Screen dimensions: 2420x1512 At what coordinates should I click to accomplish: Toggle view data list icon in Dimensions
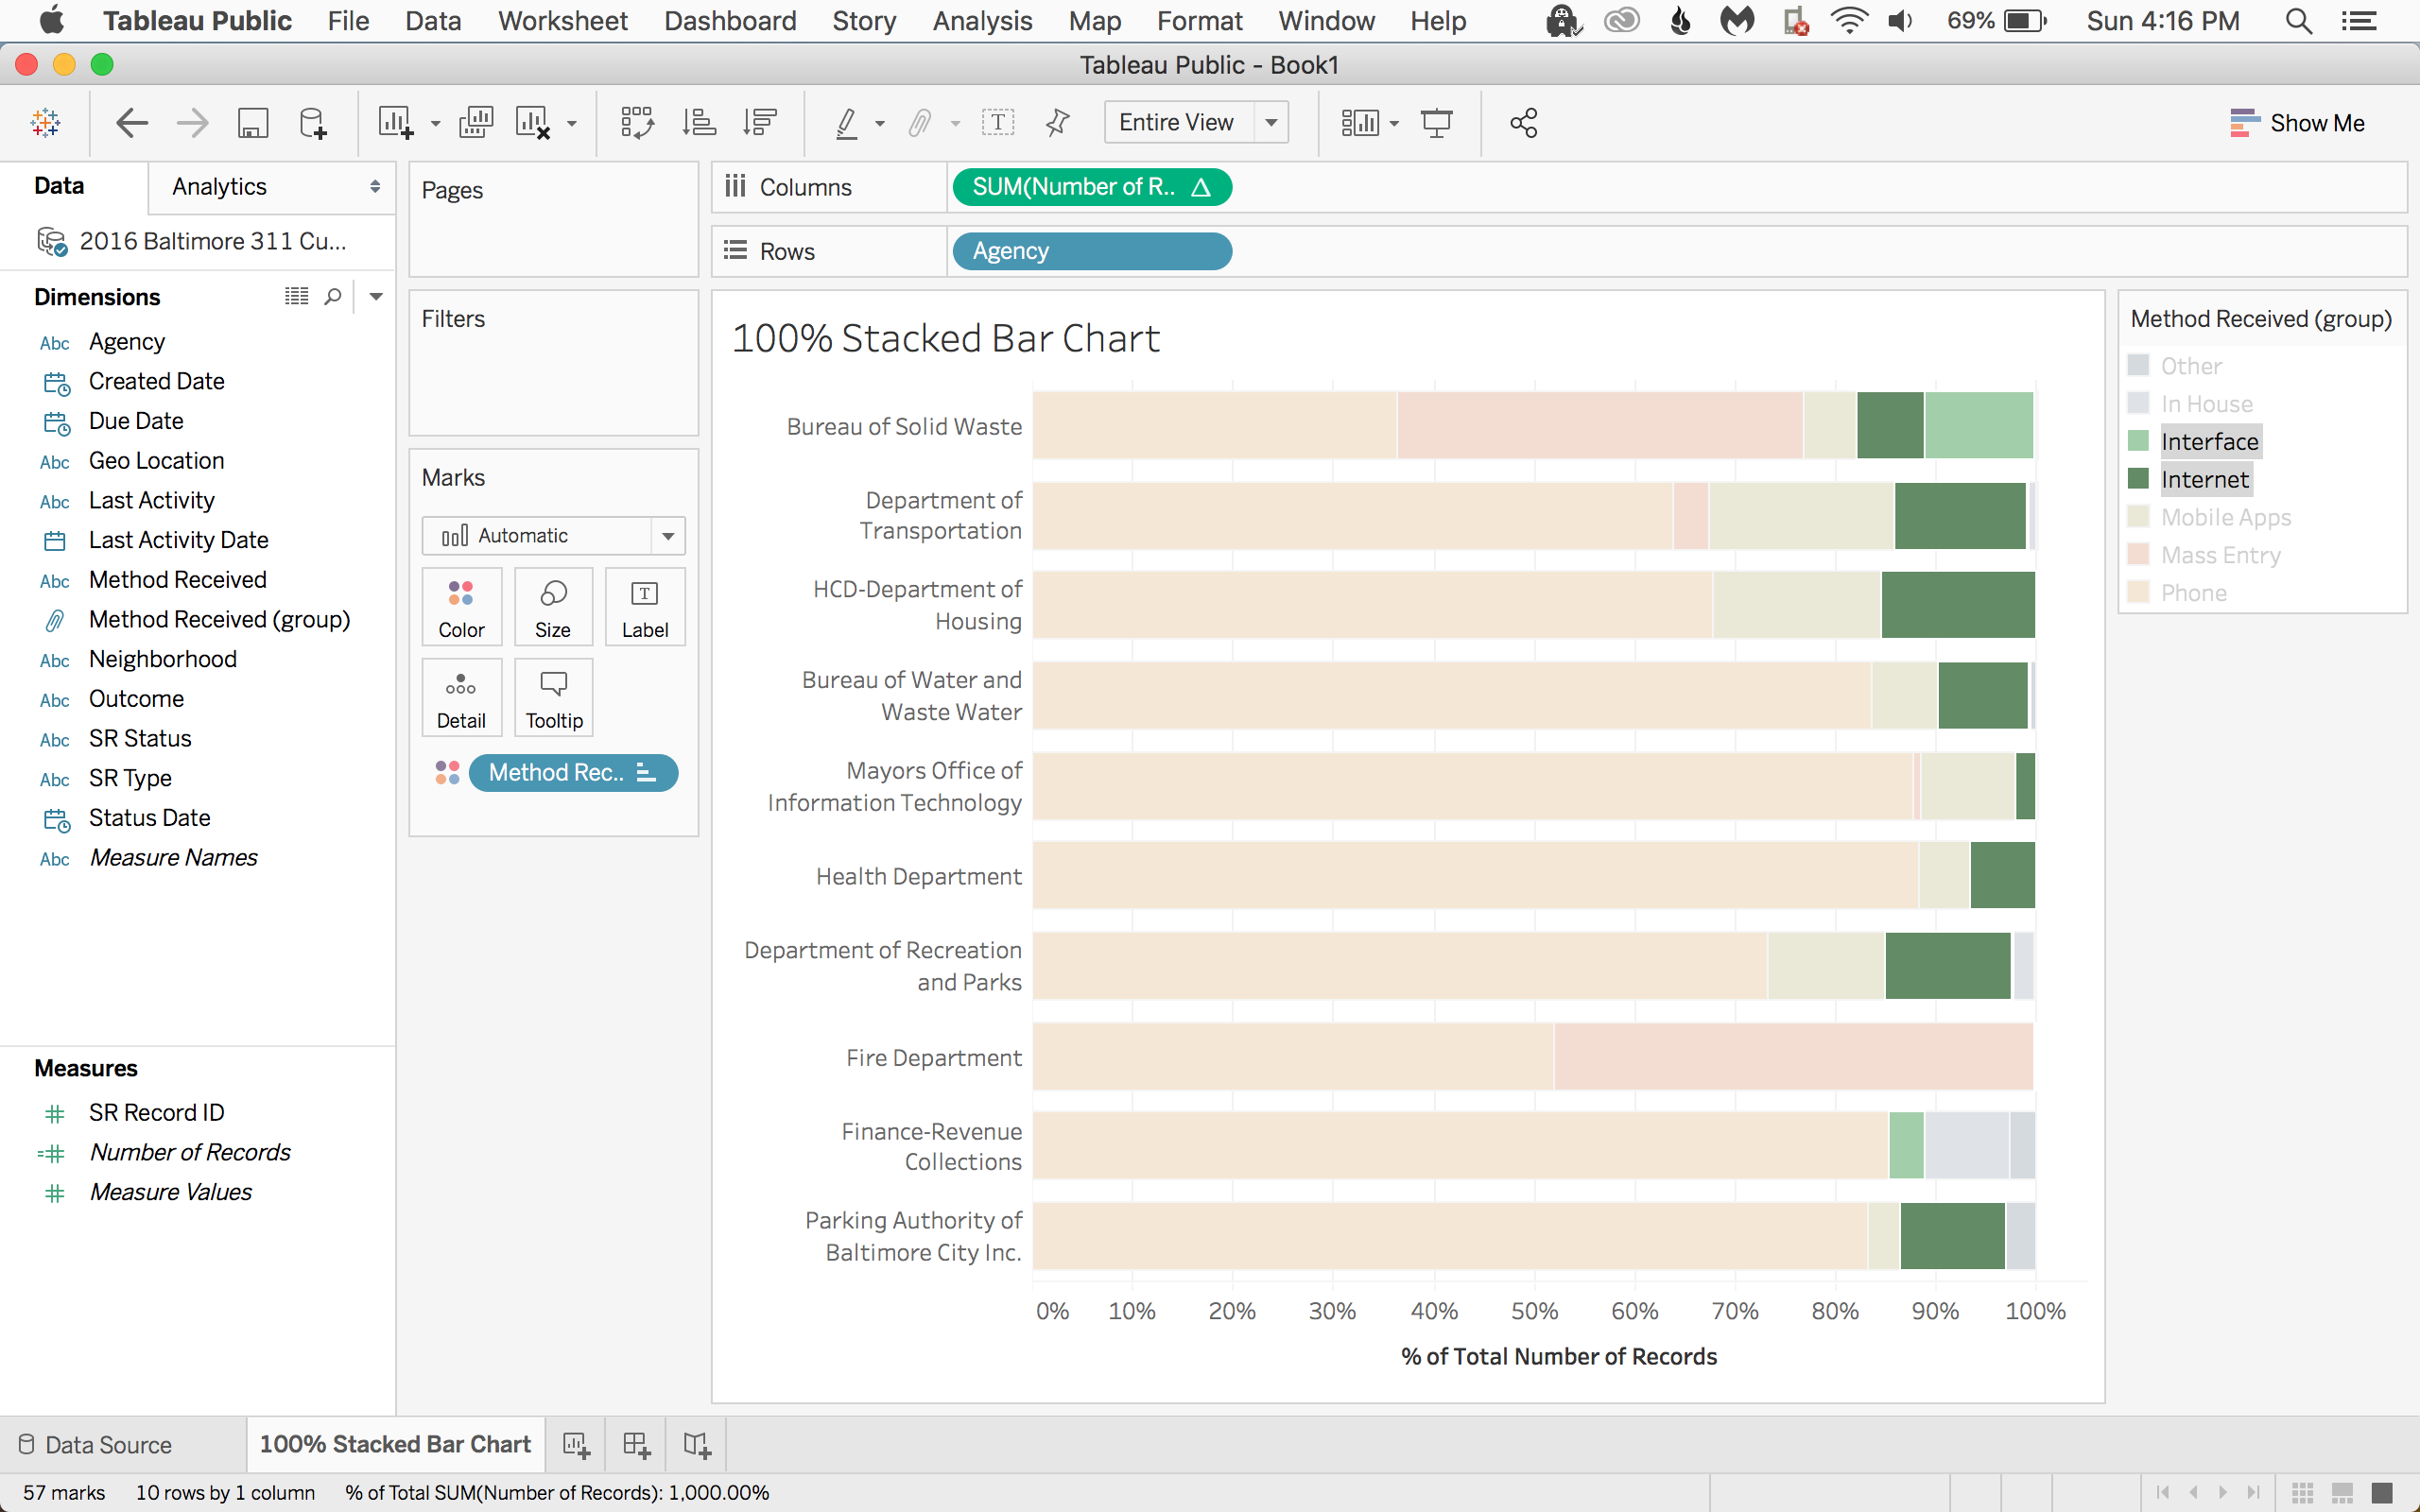coord(296,296)
